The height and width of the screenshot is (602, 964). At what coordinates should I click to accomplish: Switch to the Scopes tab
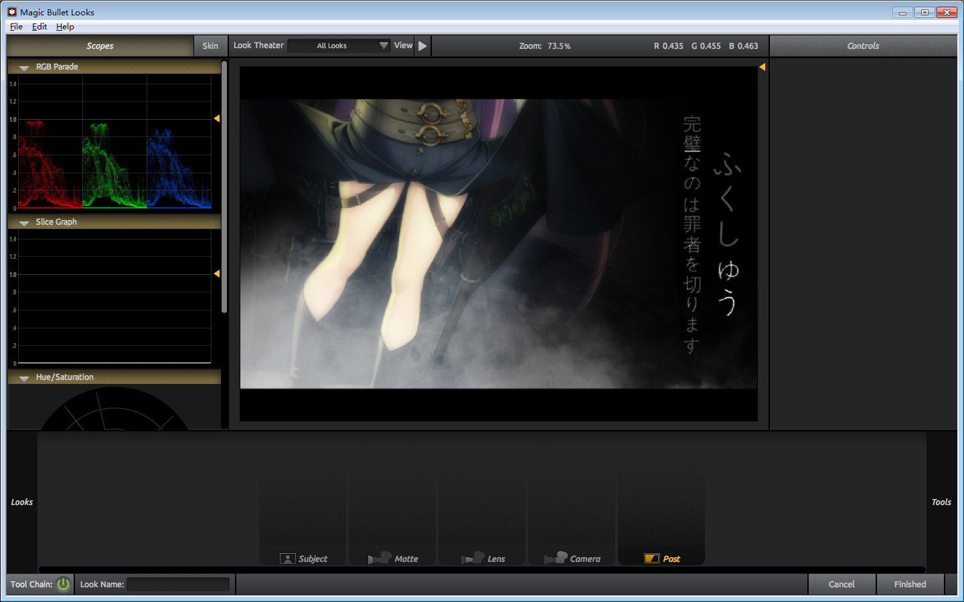pyautogui.click(x=100, y=46)
